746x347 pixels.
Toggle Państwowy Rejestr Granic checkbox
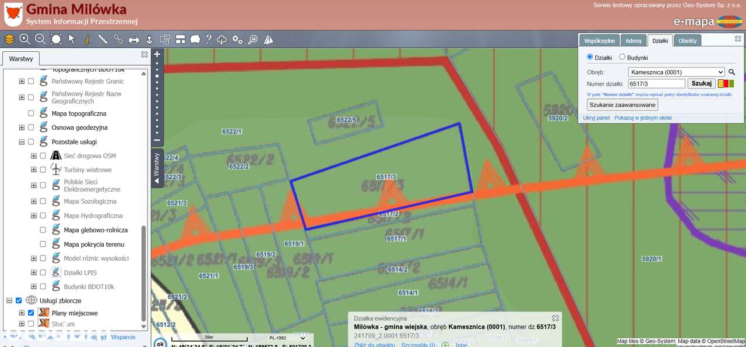(31, 82)
